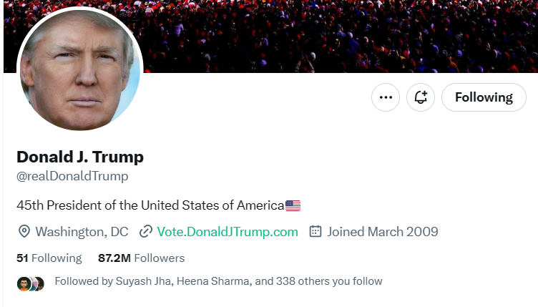Click the calendar icon next to Joined date

[316, 232]
